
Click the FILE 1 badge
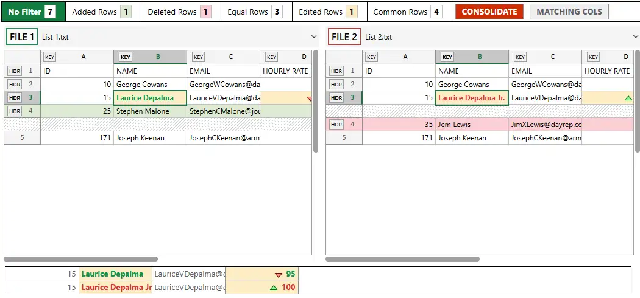(x=22, y=37)
